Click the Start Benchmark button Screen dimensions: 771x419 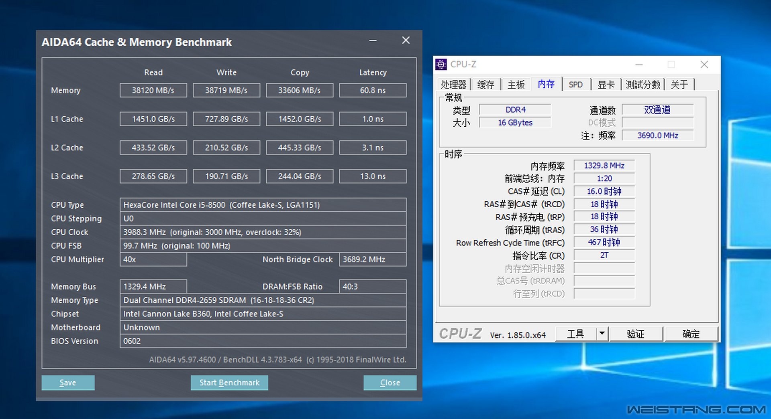(229, 383)
